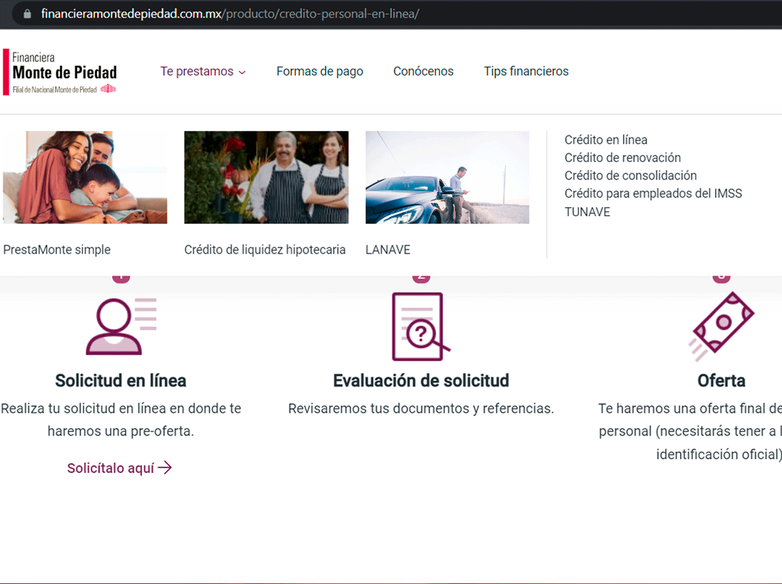Open the Formas de pago menu
Image resolution: width=782 pixels, height=584 pixels.
pos(320,72)
